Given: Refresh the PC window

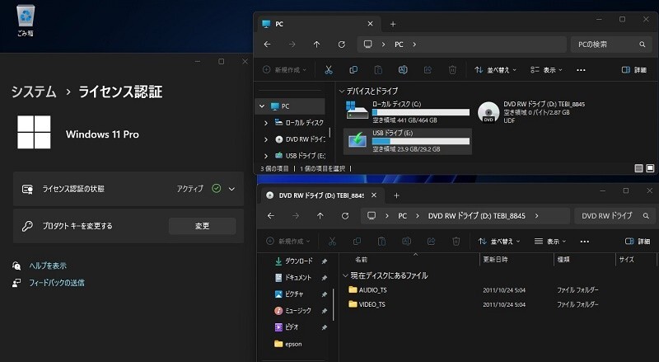Looking at the screenshot, I should [342, 45].
